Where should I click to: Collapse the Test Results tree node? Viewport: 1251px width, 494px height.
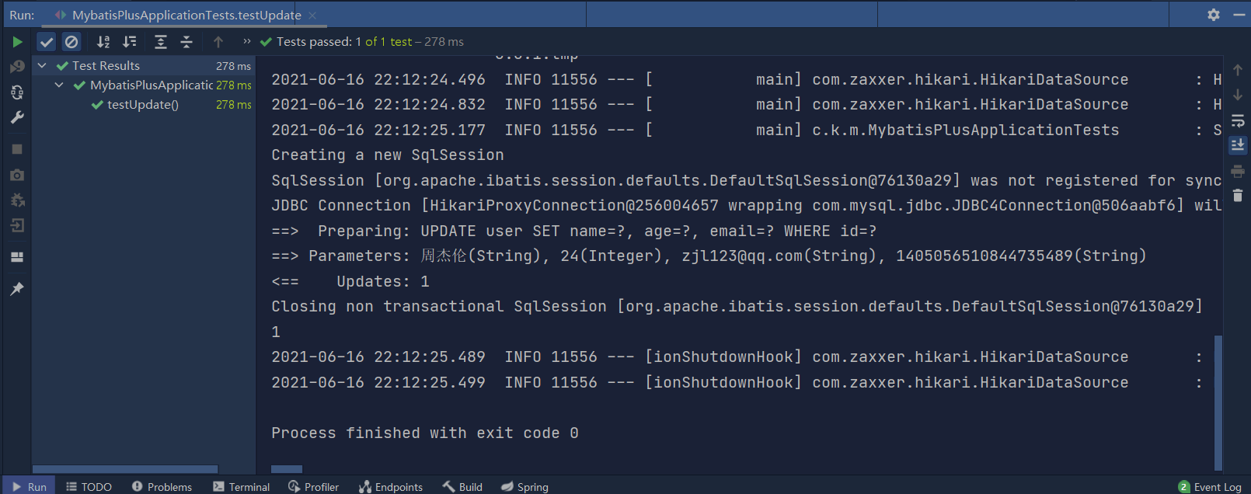point(41,65)
